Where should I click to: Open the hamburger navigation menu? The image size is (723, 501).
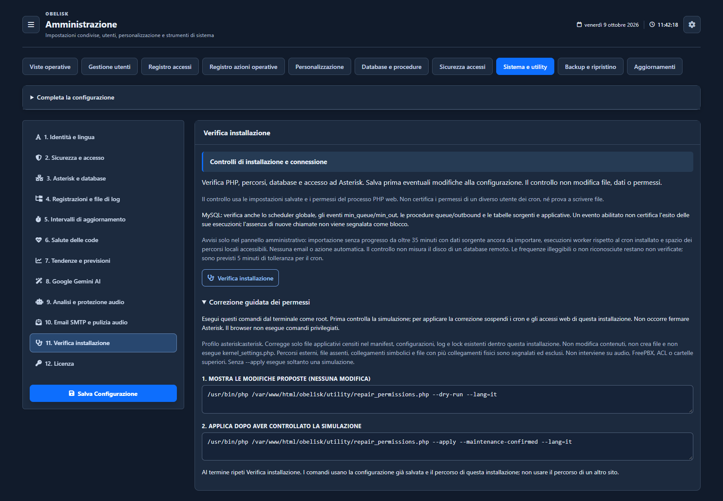31,25
